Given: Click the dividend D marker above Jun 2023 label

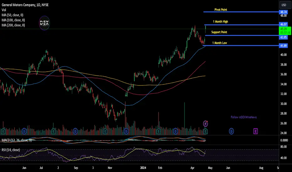Looking at the screenshot, I should (x=24, y=131).
